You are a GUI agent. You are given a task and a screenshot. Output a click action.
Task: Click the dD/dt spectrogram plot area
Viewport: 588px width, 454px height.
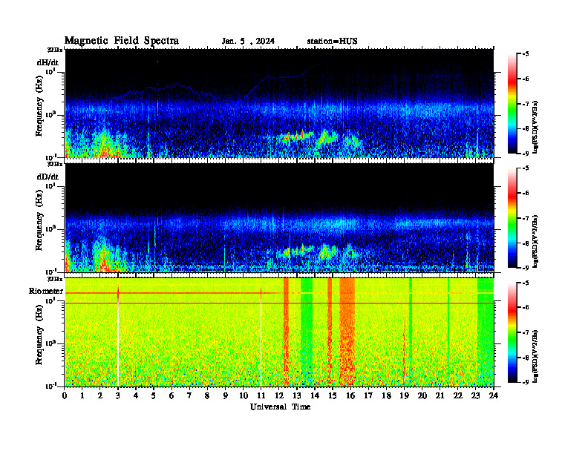tap(279, 217)
